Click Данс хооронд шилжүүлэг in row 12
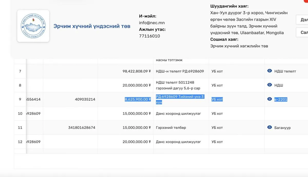 point(178,142)
